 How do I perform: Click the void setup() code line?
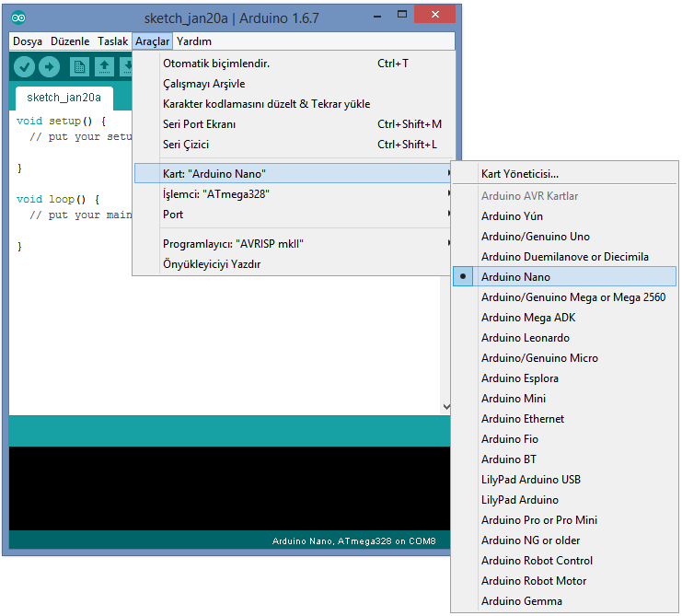click(62, 121)
